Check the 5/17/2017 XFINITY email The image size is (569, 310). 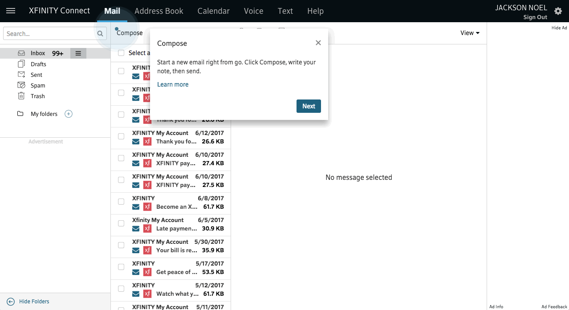(121, 267)
